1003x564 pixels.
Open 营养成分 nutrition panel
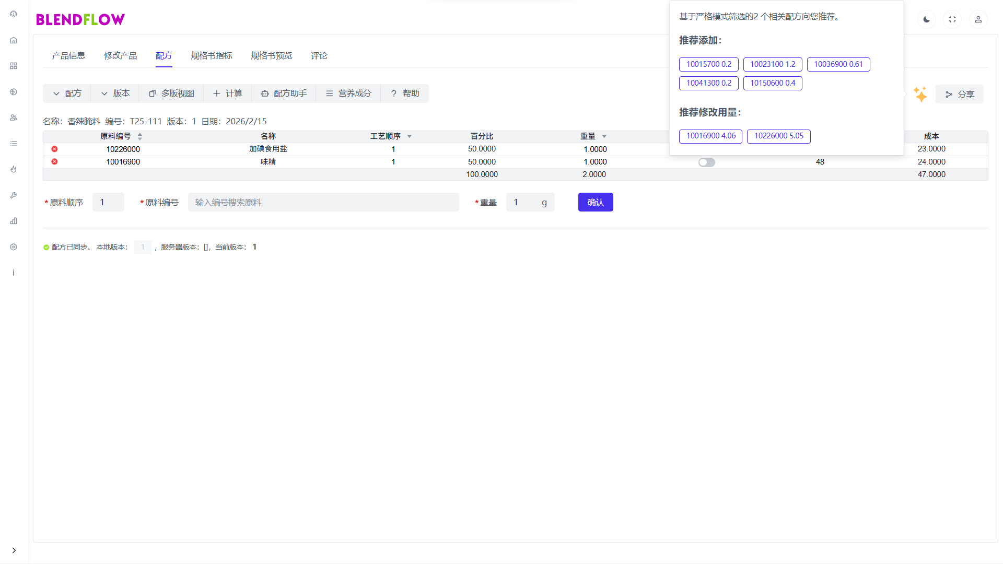point(348,93)
